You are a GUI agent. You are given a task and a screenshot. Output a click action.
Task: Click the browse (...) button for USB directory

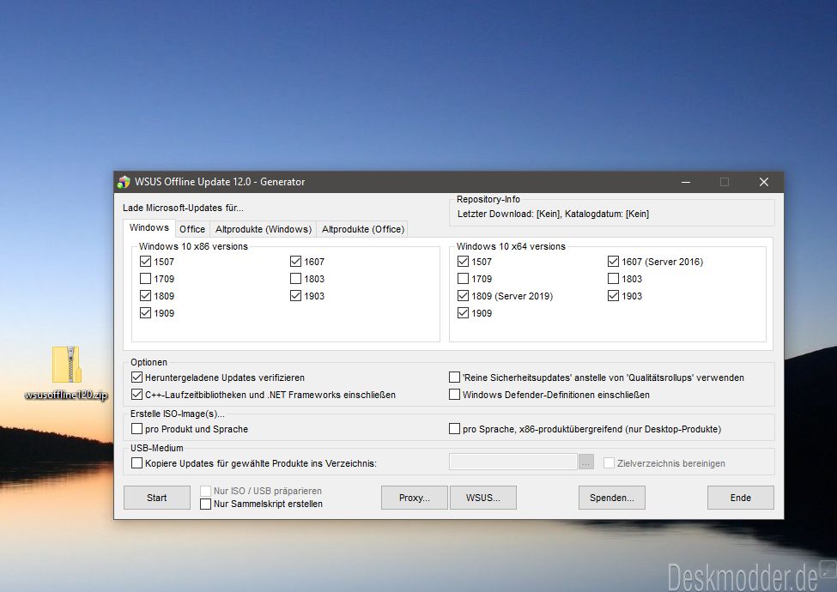586,462
